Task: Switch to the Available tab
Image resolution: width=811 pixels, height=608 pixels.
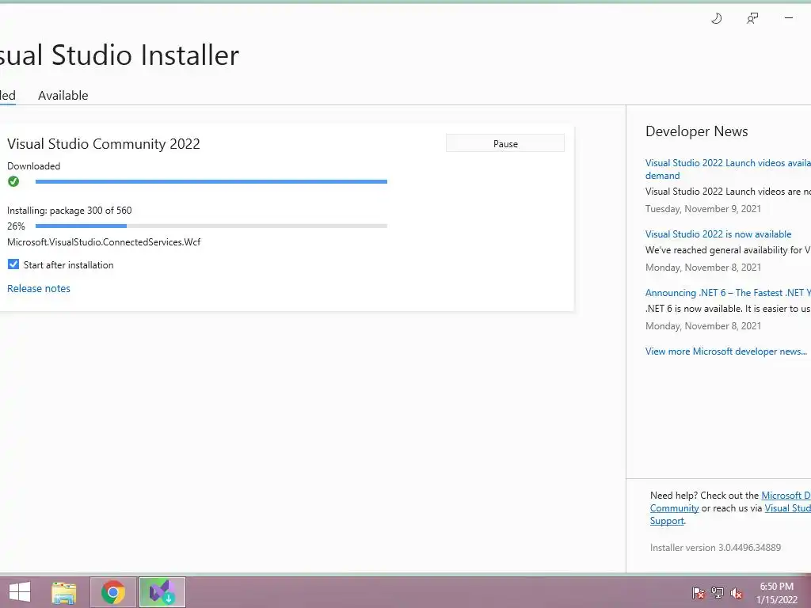Action: tap(63, 96)
